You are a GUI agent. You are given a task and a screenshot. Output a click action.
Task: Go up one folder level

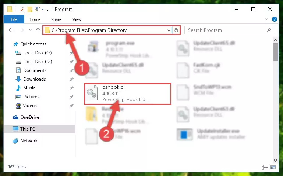[x=38, y=30]
